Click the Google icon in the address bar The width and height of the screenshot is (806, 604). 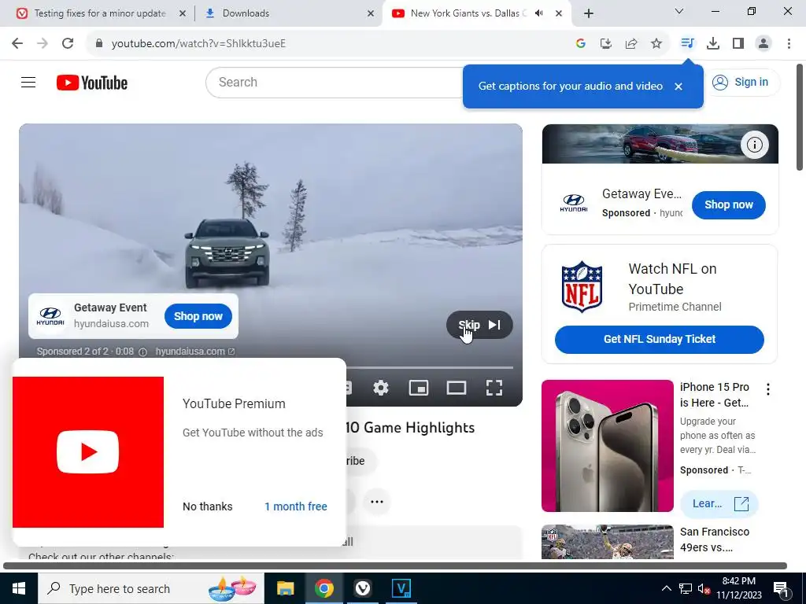580,44
